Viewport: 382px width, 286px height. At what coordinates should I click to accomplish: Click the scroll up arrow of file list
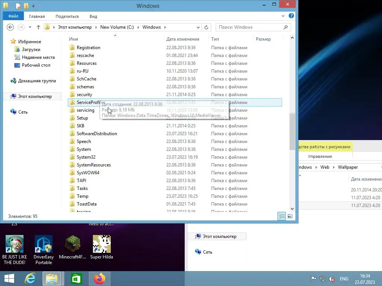coord(292,38)
